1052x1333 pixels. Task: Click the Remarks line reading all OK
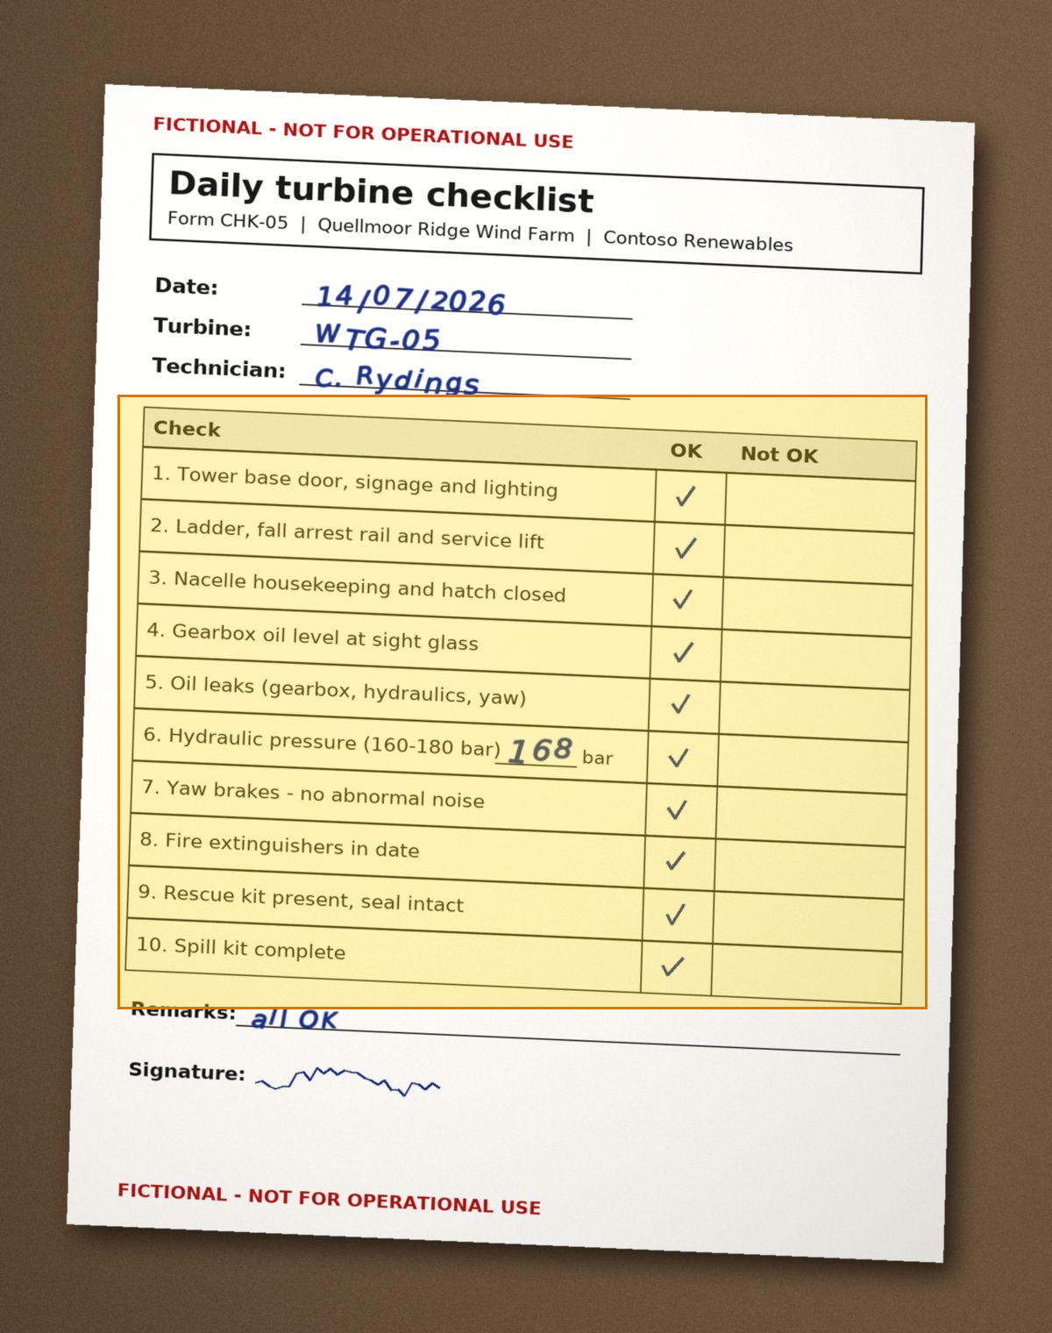[568, 1031]
